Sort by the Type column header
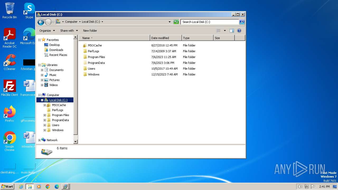The image size is (338, 190). pos(198,38)
